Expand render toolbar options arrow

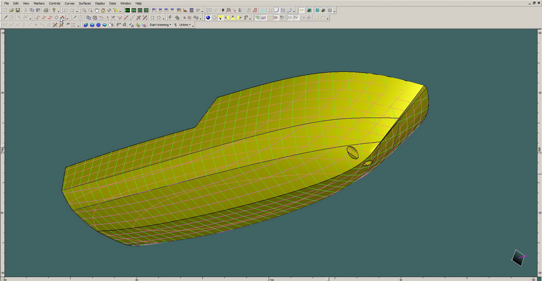click(250, 18)
